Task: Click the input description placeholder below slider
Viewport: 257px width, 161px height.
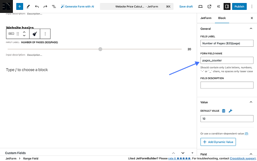Action: click(x=35, y=55)
